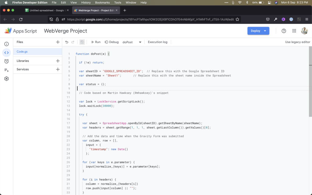Open the Firefox application hamburger menu
This screenshot has width=312, height=195.
coord(307,19)
